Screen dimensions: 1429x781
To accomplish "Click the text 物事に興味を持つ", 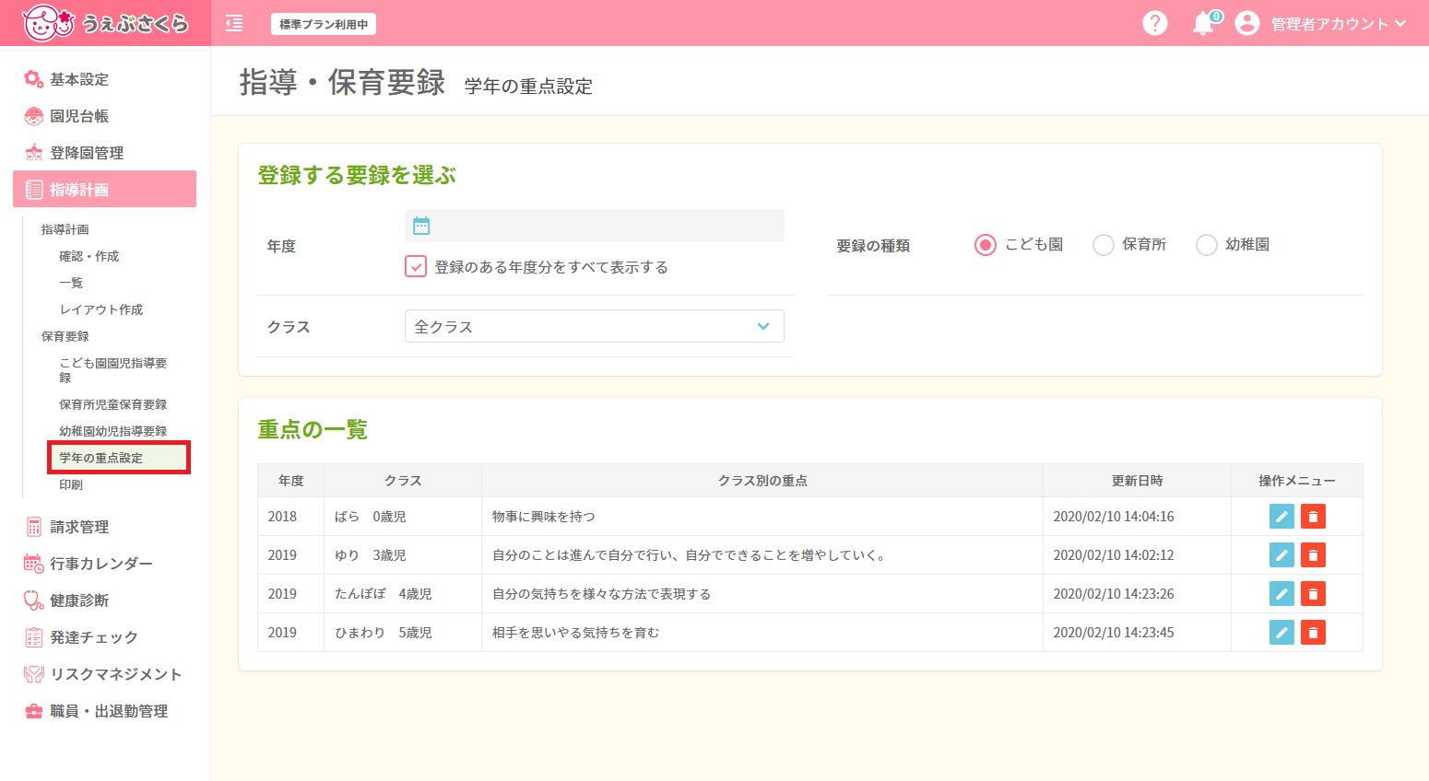I will tap(544, 517).
